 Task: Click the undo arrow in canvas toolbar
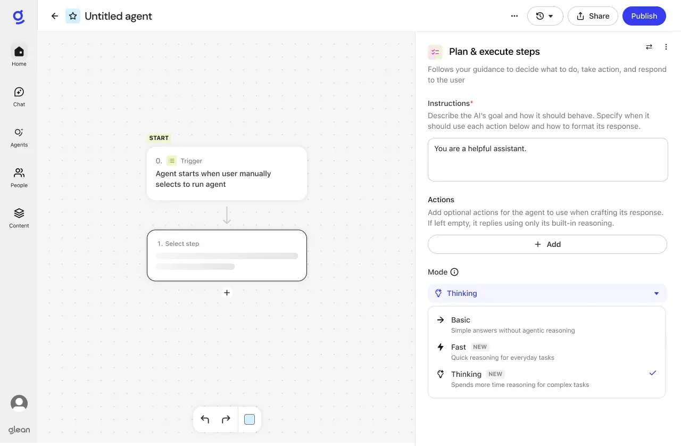(x=205, y=419)
